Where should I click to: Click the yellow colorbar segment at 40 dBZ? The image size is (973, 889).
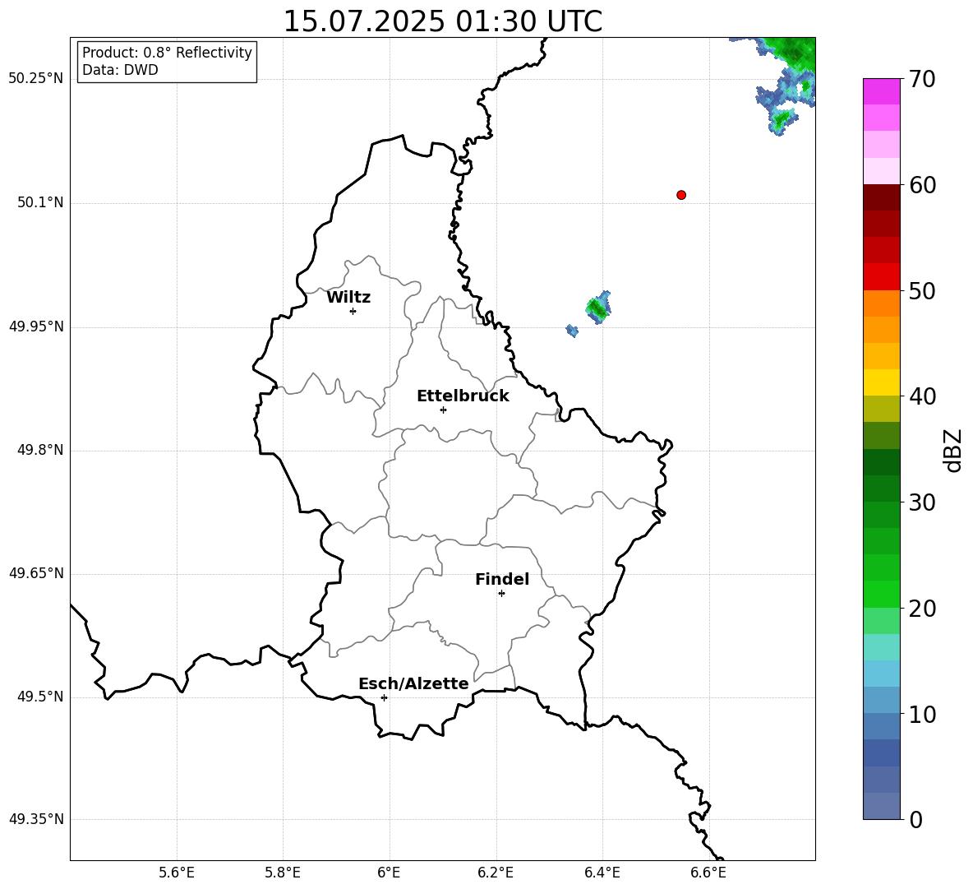[882, 382]
